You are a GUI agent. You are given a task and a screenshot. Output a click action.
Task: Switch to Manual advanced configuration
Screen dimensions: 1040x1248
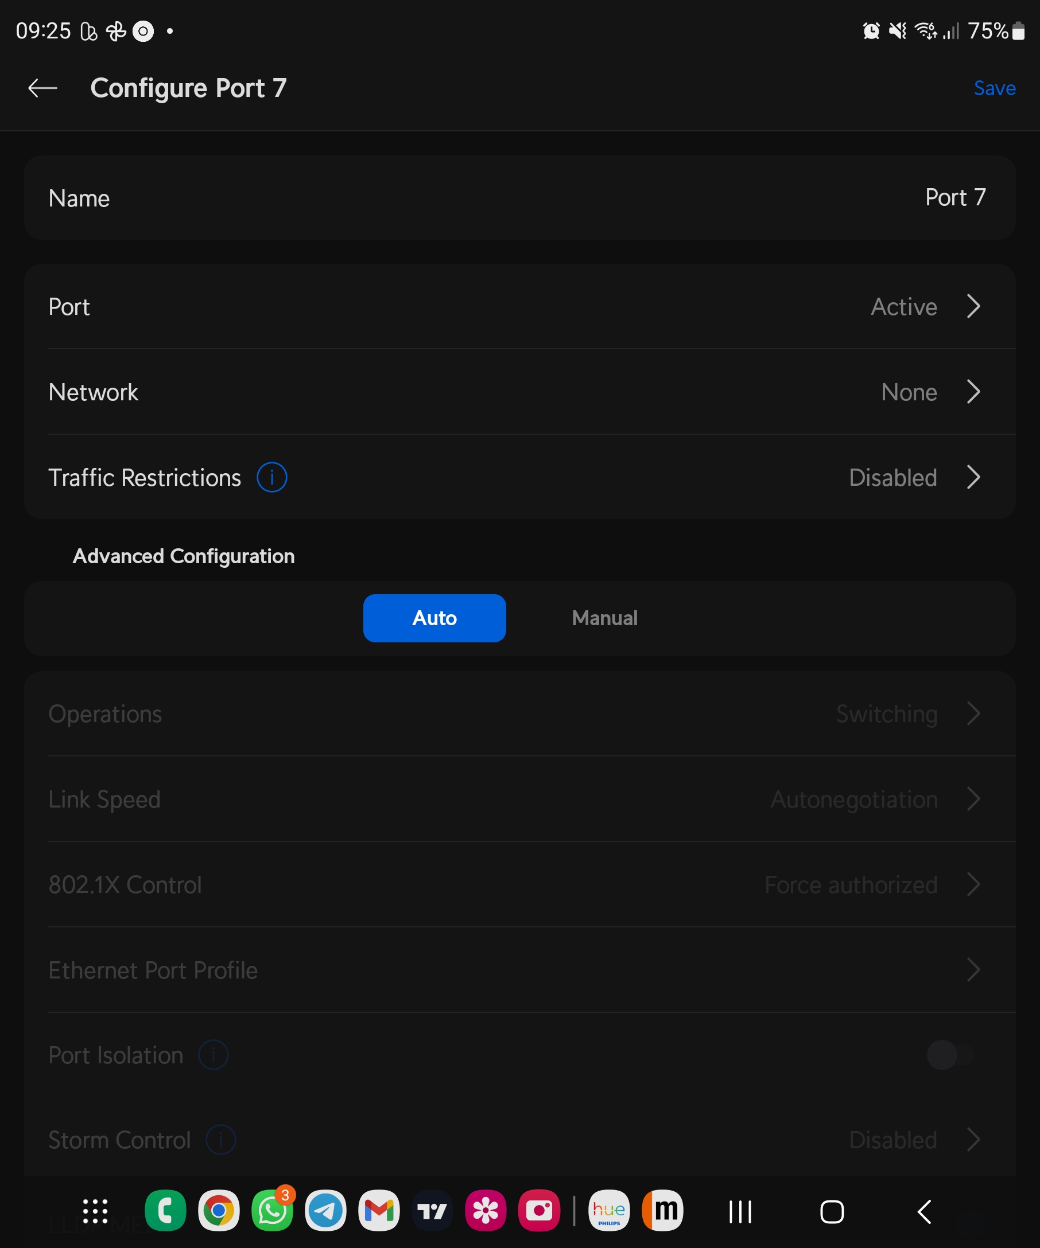click(604, 618)
